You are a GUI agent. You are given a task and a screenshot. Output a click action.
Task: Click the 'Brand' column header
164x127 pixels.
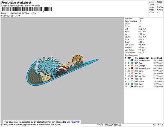pyautogui.click(x=159, y=58)
